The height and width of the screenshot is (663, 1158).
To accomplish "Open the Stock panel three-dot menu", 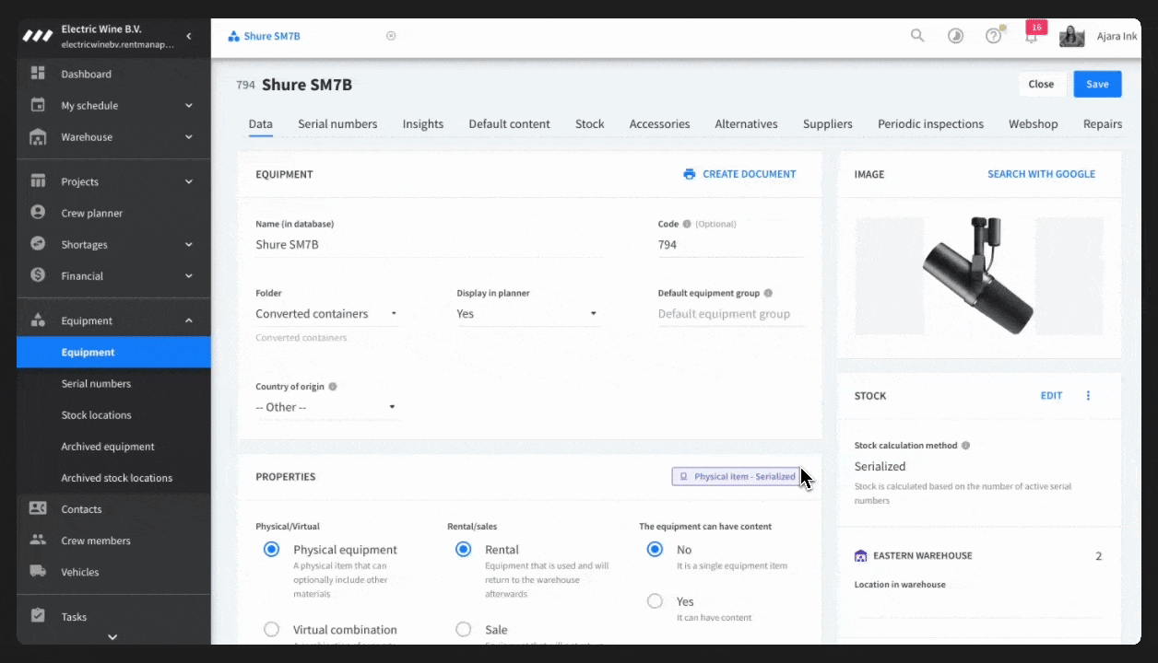I will pyautogui.click(x=1088, y=395).
